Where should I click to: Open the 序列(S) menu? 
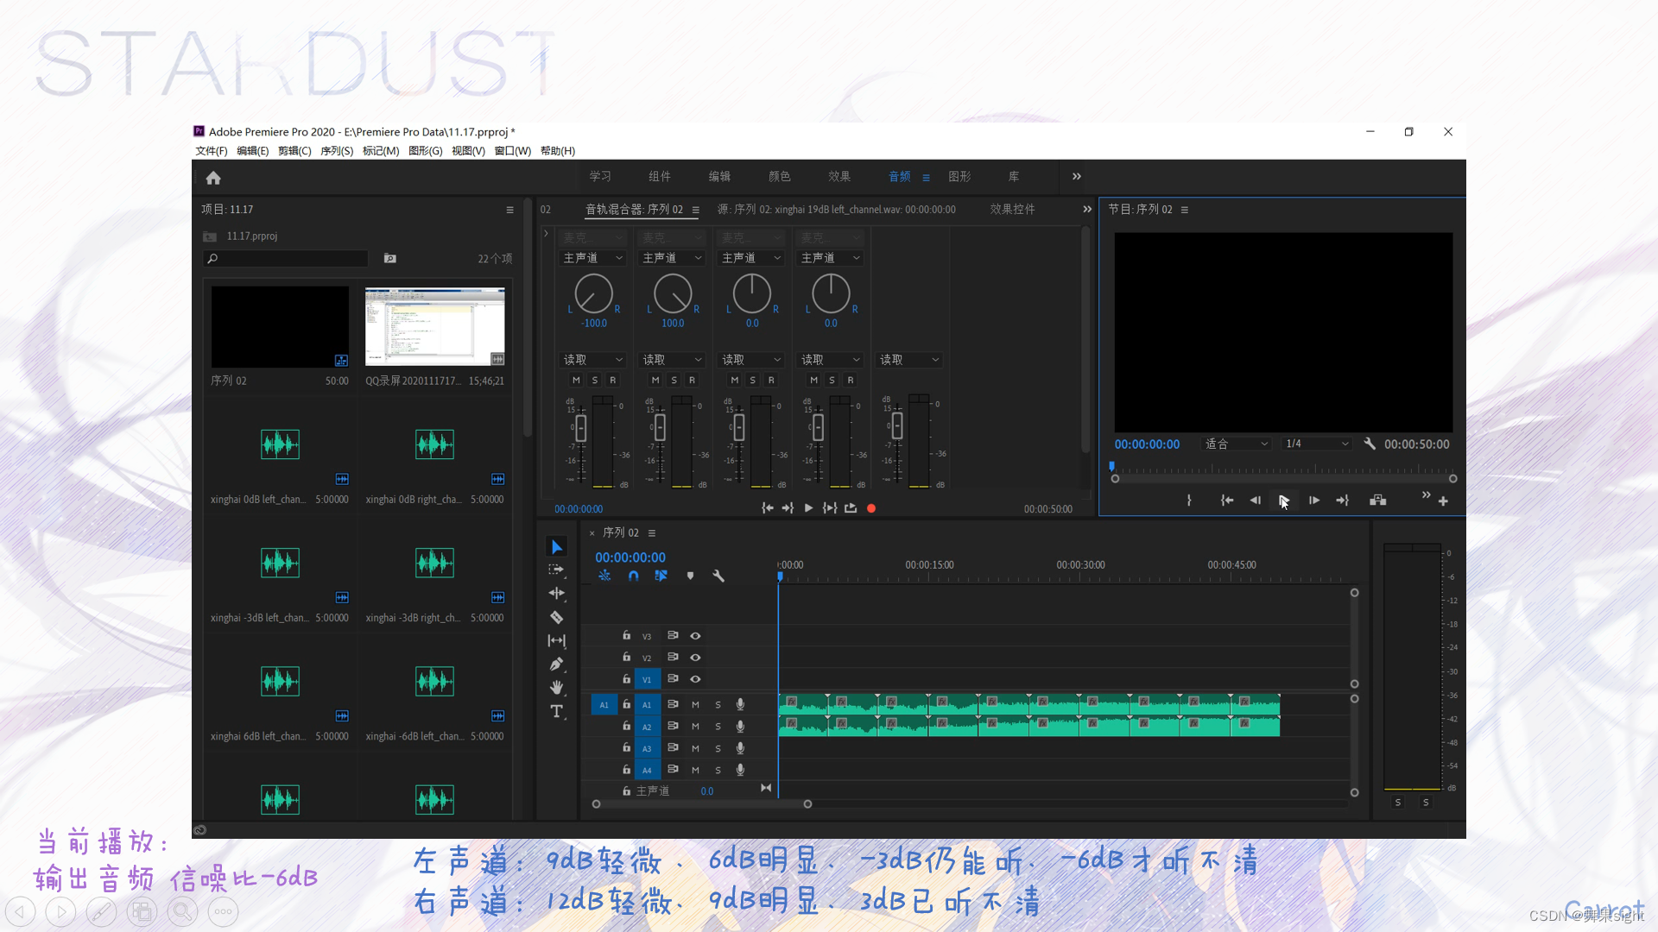pyautogui.click(x=337, y=151)
